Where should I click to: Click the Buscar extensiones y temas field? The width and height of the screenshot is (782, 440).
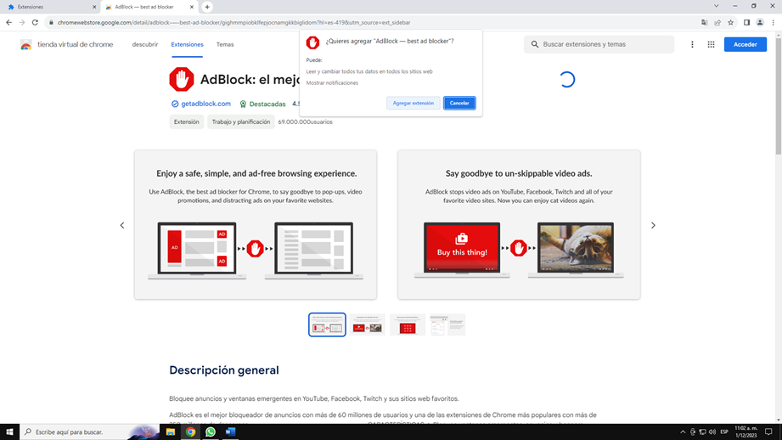pos(599,44)
